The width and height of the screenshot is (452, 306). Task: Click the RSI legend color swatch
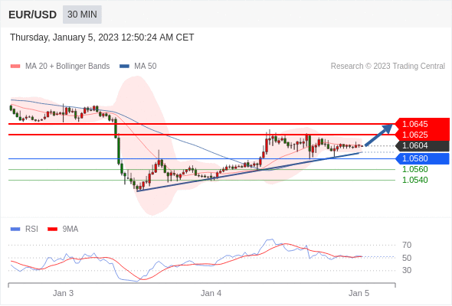pos(15,229)
